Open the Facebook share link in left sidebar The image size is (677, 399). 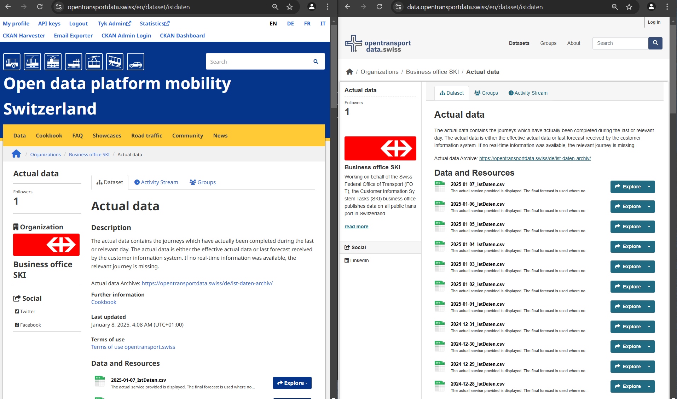[28, 325]
